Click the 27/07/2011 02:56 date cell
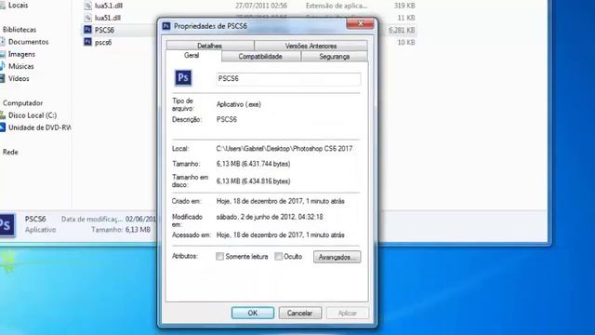 261,6
